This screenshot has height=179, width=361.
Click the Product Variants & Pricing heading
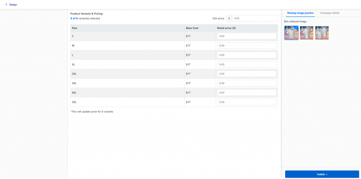(x=87, y=14)
